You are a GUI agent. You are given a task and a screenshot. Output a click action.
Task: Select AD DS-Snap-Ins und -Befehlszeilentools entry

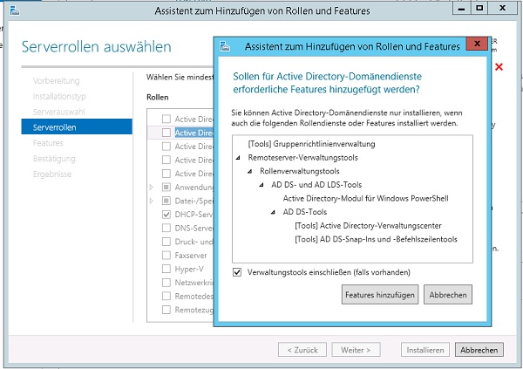tap(376, 239)
